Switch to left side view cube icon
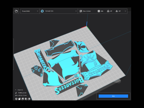The width and height of the screenshot is (144, 108). 26,99
